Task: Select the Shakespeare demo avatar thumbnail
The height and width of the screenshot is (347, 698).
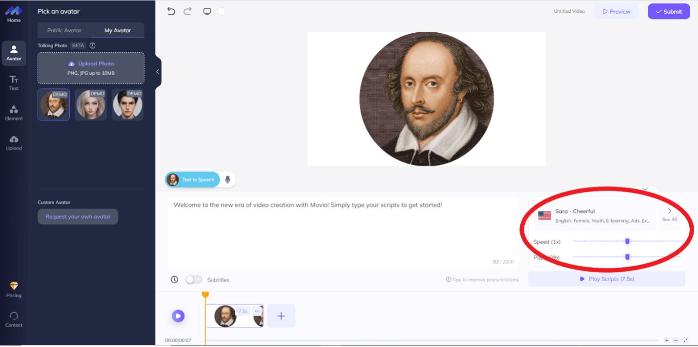Action: pos(54,104)
